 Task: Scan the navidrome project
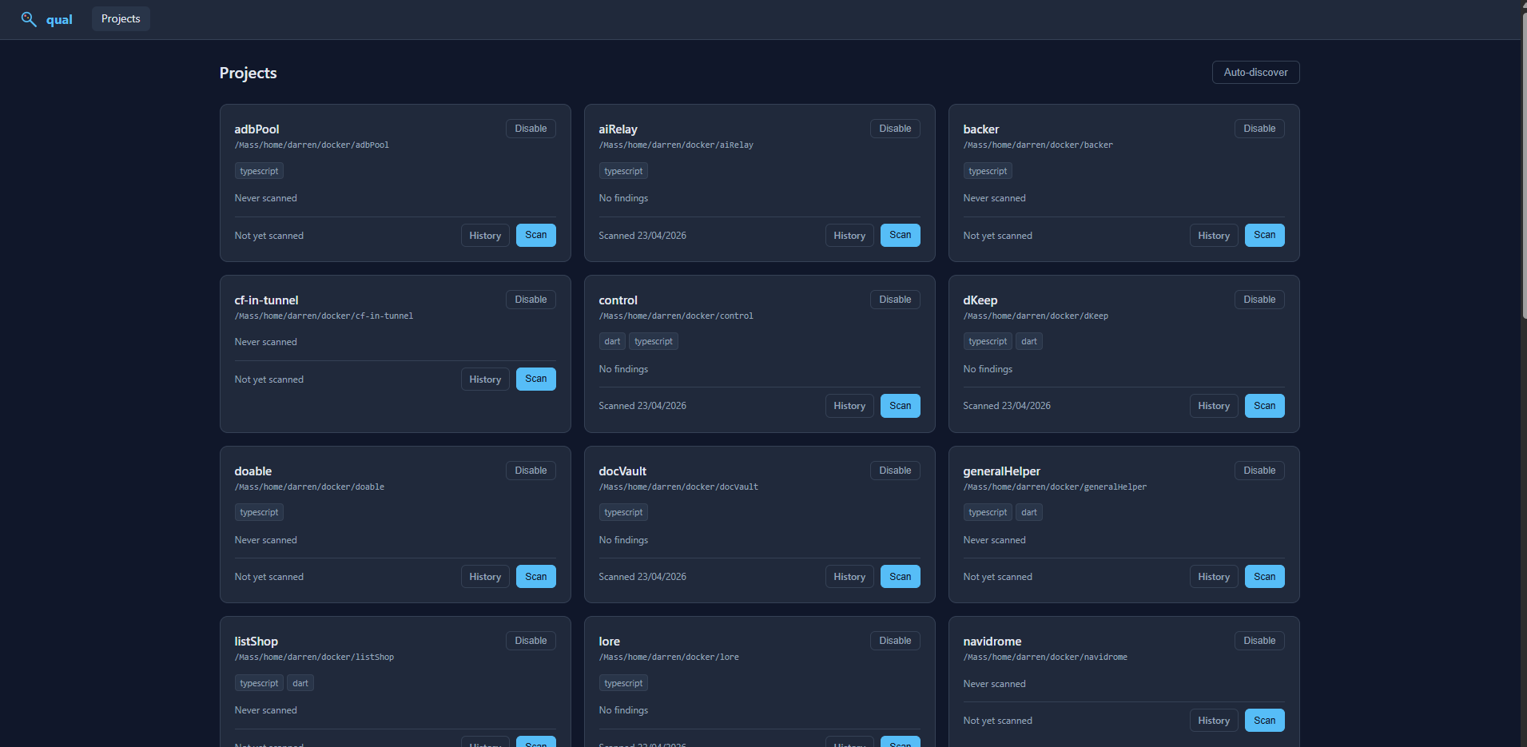pyautogui.click(x=1264, y=720)
